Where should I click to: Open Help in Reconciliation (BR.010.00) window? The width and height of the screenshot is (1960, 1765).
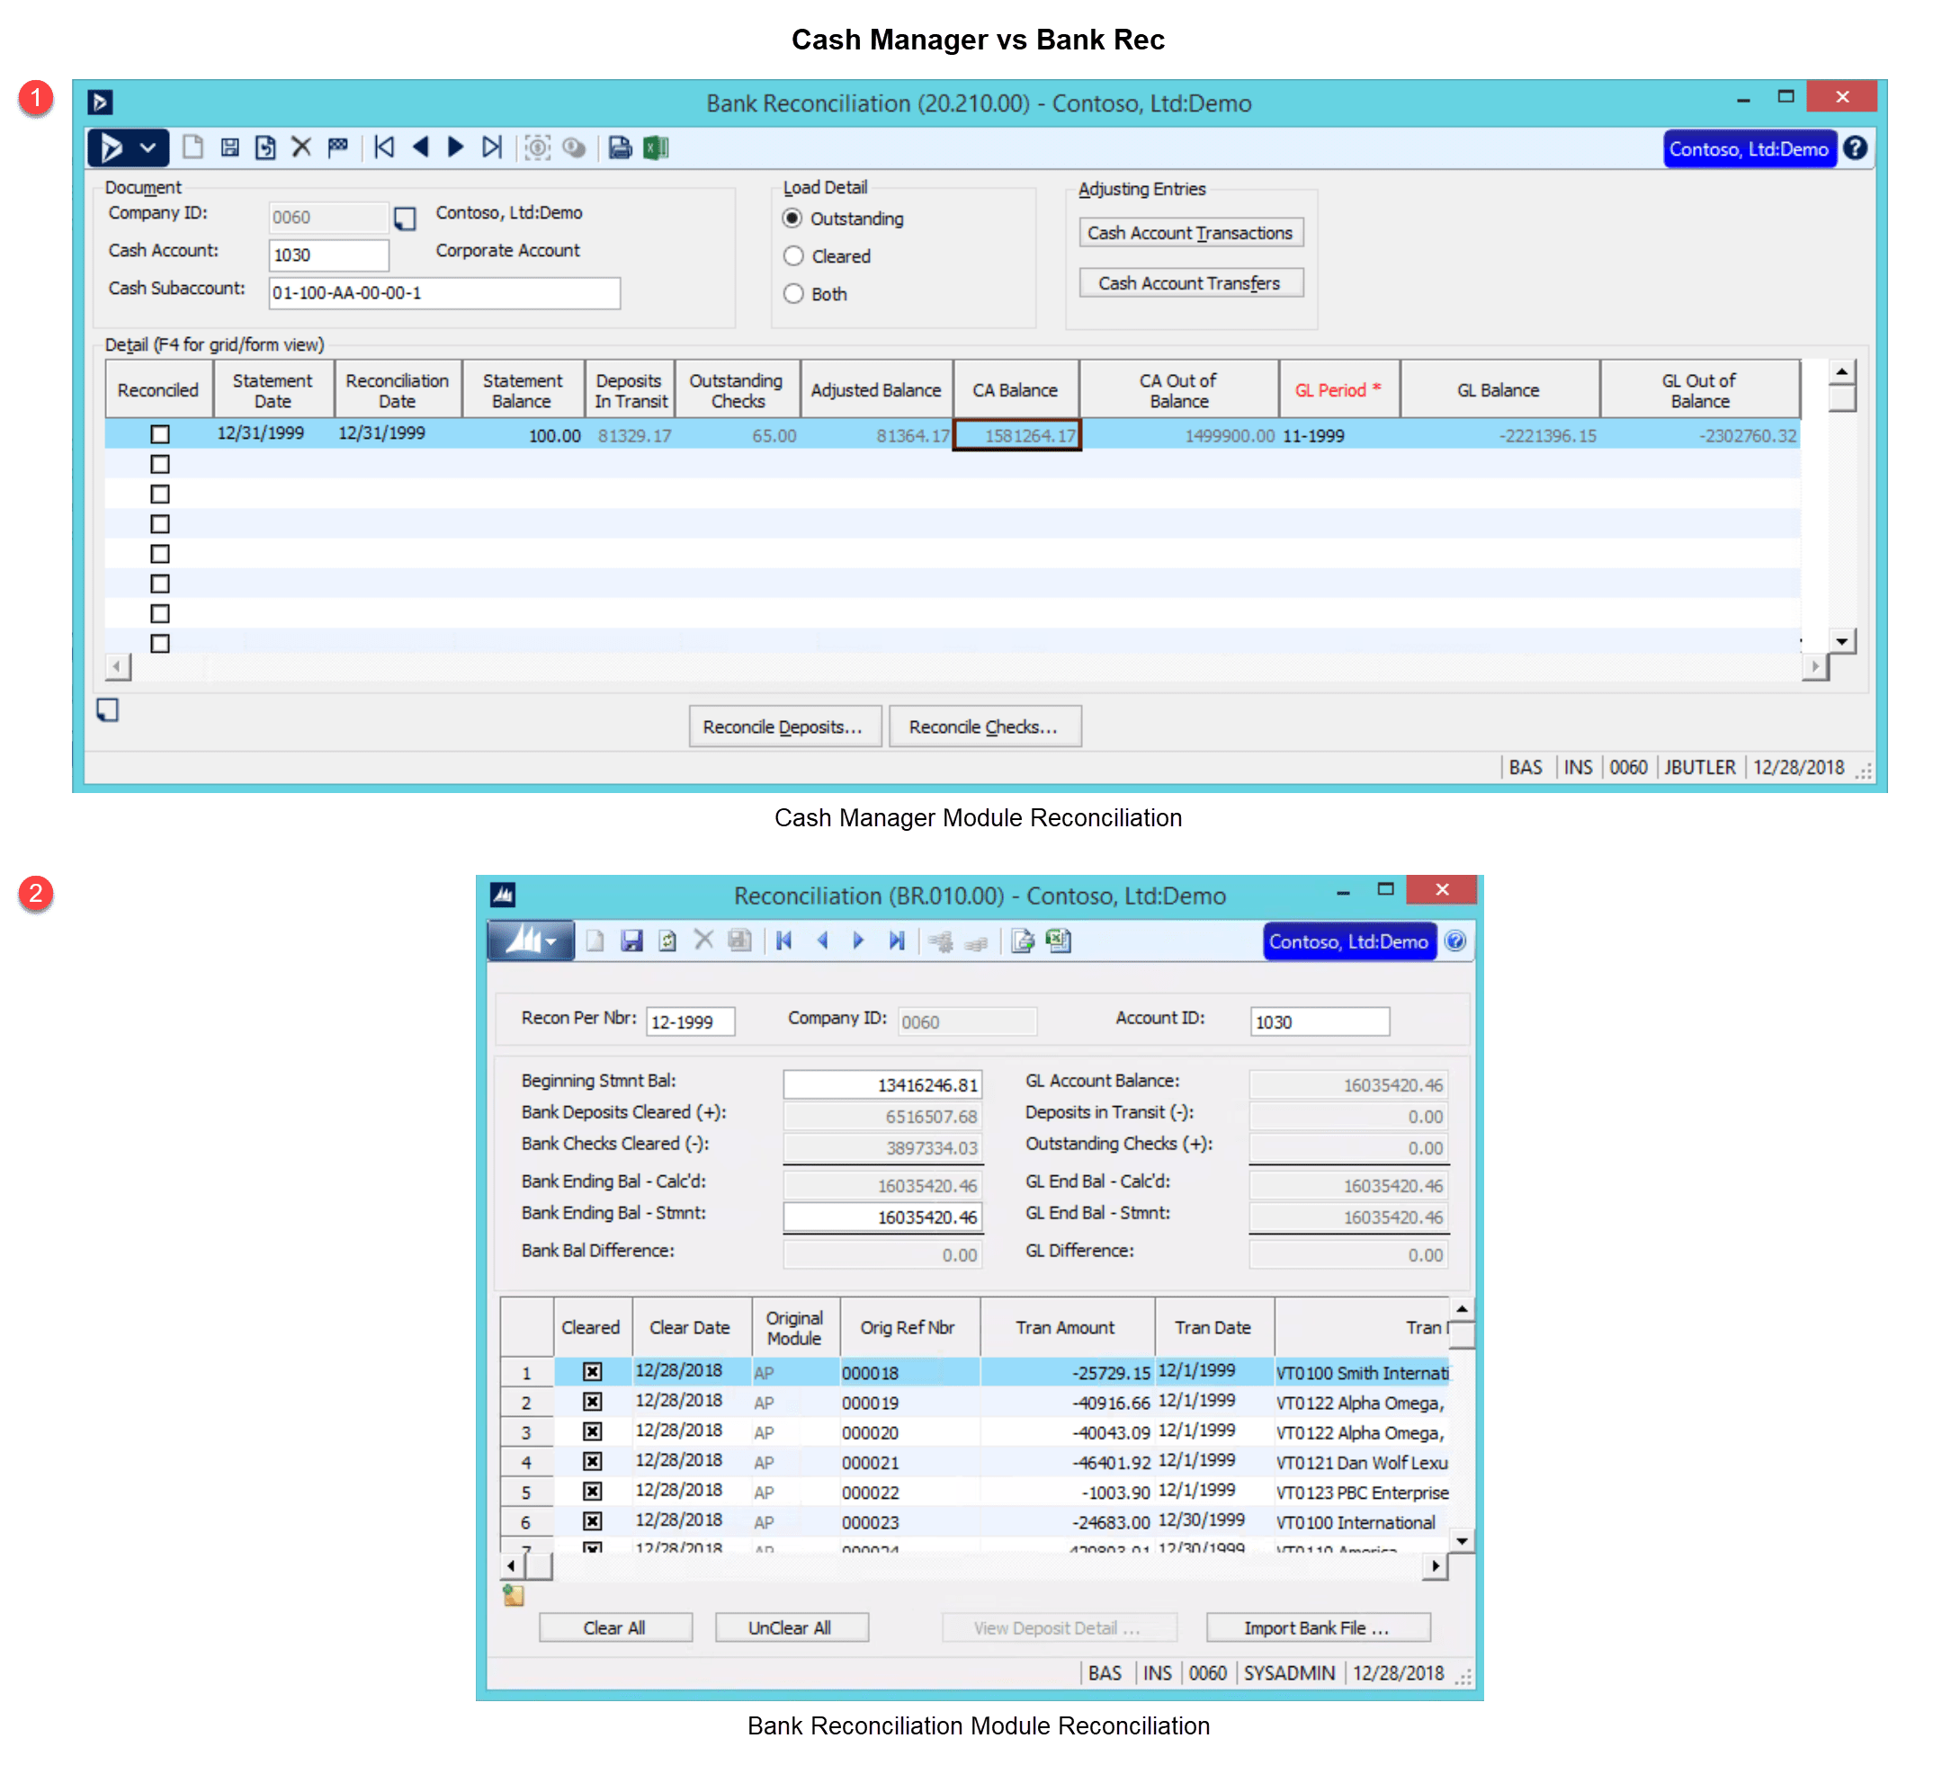(x=1454, y=940)
